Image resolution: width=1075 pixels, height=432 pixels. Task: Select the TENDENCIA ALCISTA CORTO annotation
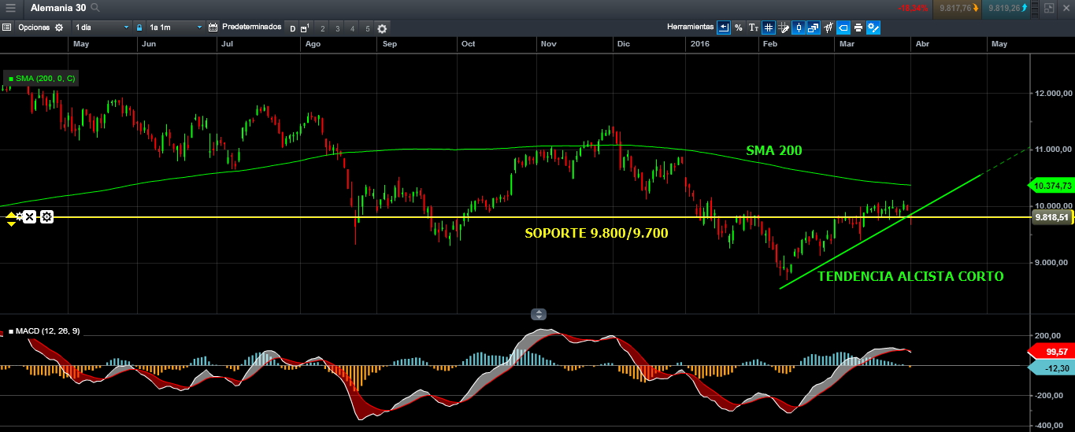point(910,276)
